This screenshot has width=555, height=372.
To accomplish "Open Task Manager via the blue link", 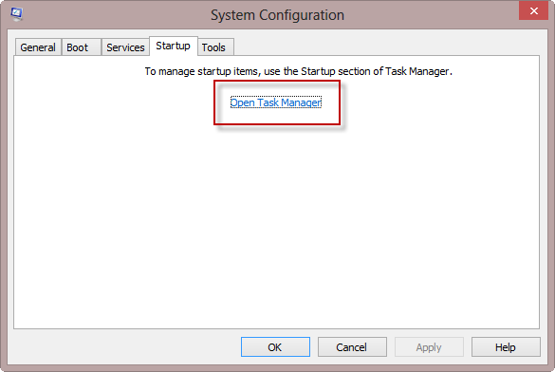I will (x=276, y=102).
